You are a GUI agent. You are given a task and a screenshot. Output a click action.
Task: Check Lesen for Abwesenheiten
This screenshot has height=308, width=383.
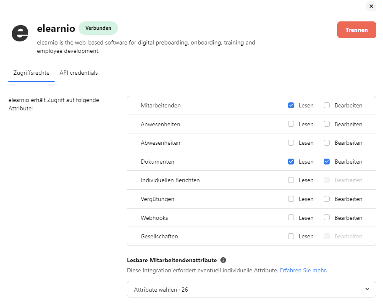pos(291,143)
